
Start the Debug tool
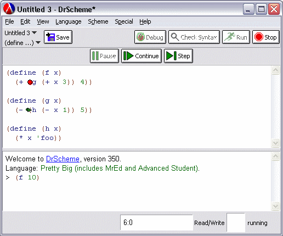[150, 37]
